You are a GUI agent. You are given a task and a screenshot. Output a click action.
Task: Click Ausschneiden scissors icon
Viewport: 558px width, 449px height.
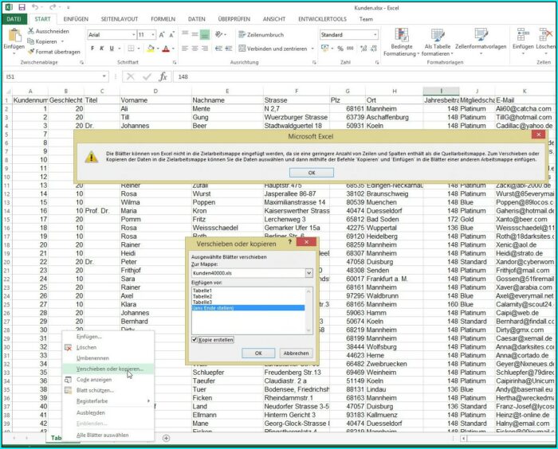pos(31,31)
